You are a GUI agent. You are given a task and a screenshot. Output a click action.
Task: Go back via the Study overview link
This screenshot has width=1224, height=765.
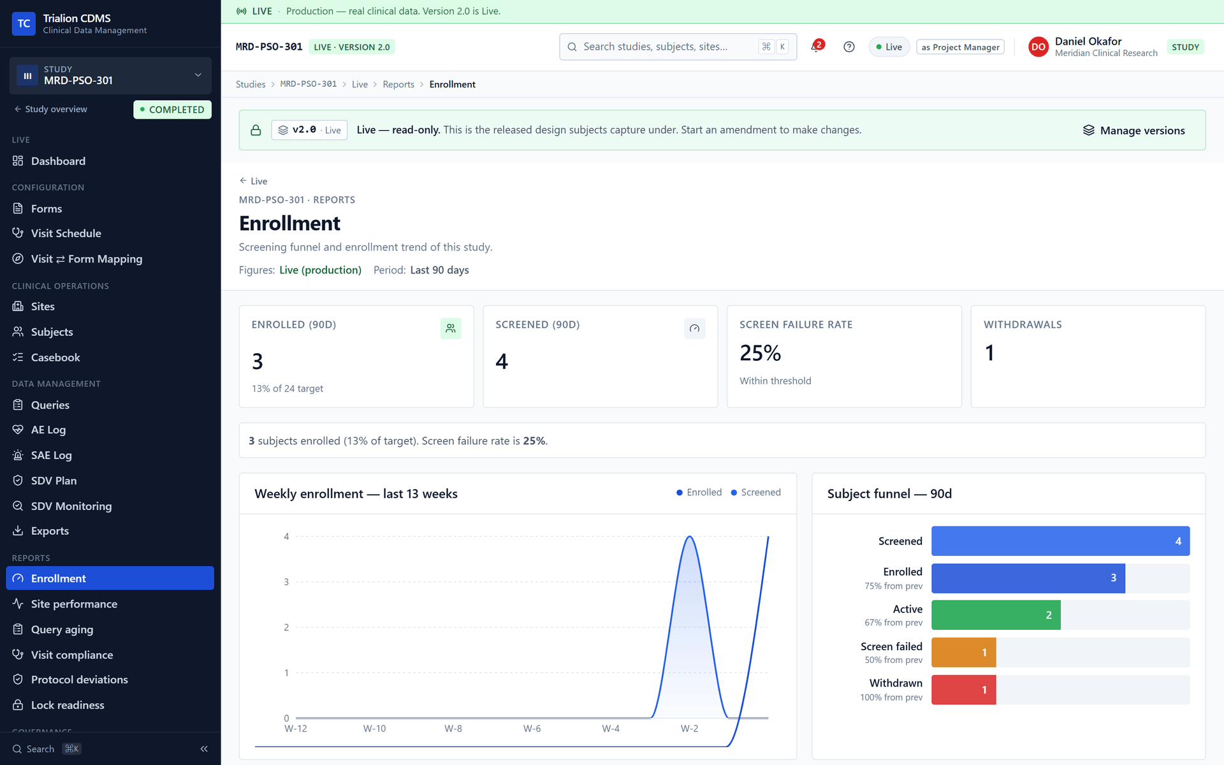coord(51,109)
